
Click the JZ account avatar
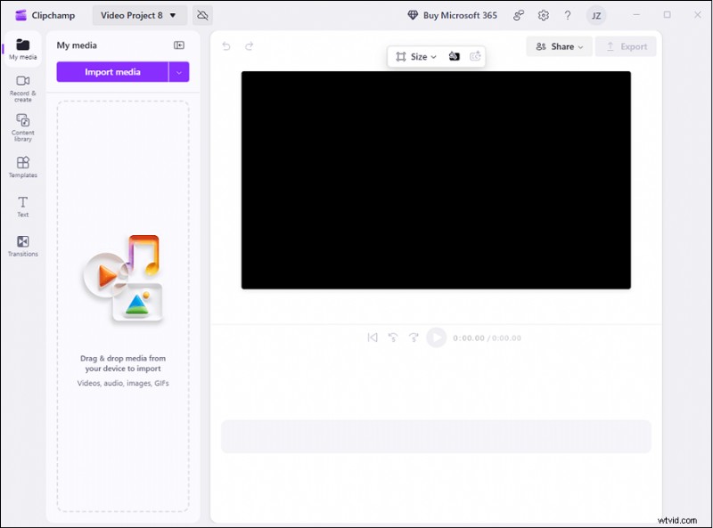[x=595, y=15]
